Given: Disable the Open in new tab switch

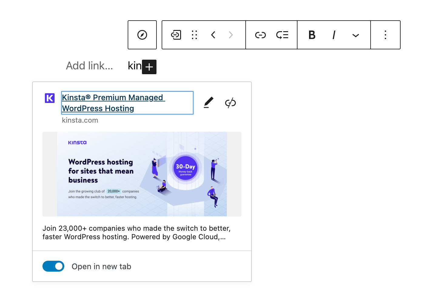Looking at the screenshot, I should (x=53, y=266).
